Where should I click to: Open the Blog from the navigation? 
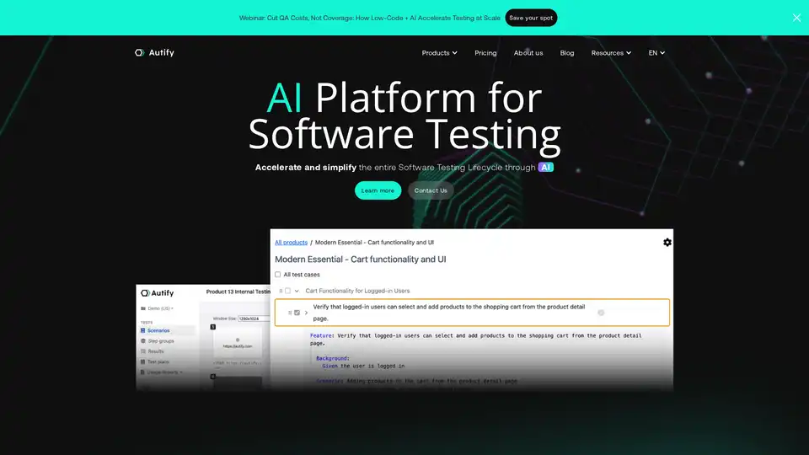pyautogui.click(x=567, y=53)
